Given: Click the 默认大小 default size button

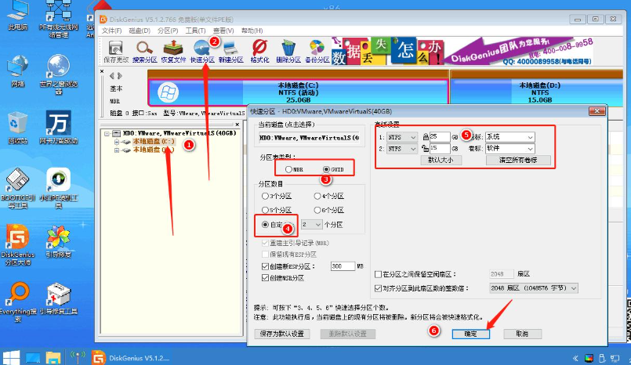Looking at the screenshot, I should pyautogui.click(x=441, y=160).
